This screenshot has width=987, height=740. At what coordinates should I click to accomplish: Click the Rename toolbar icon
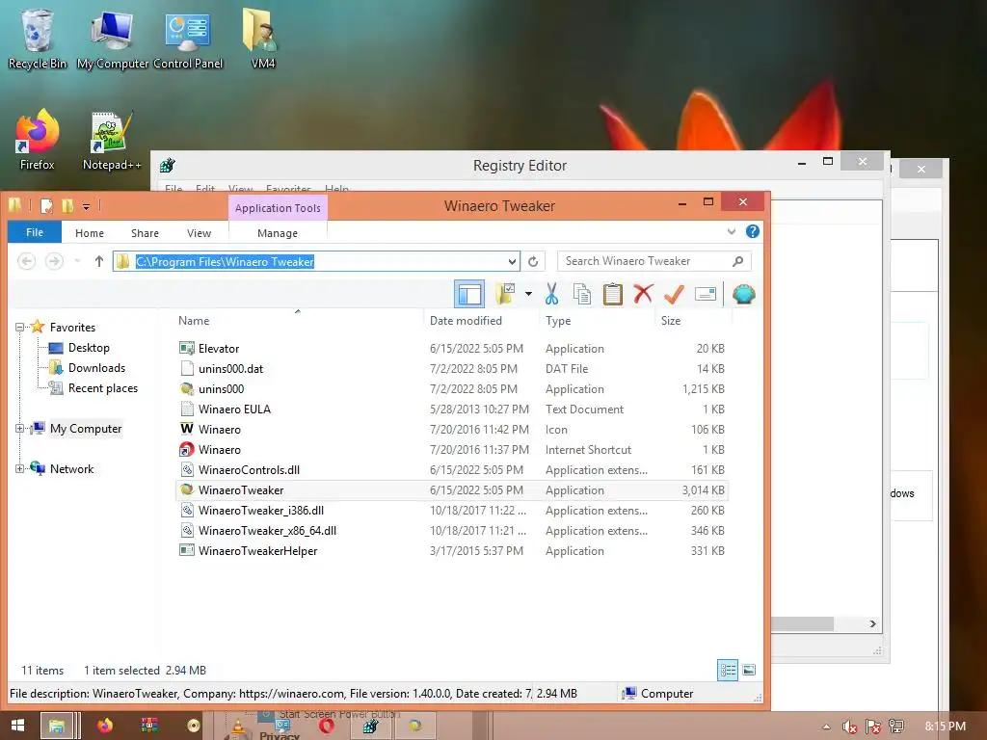coord(705,294)
